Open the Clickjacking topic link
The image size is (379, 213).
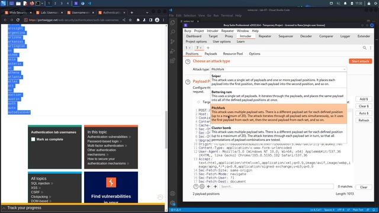39,197
